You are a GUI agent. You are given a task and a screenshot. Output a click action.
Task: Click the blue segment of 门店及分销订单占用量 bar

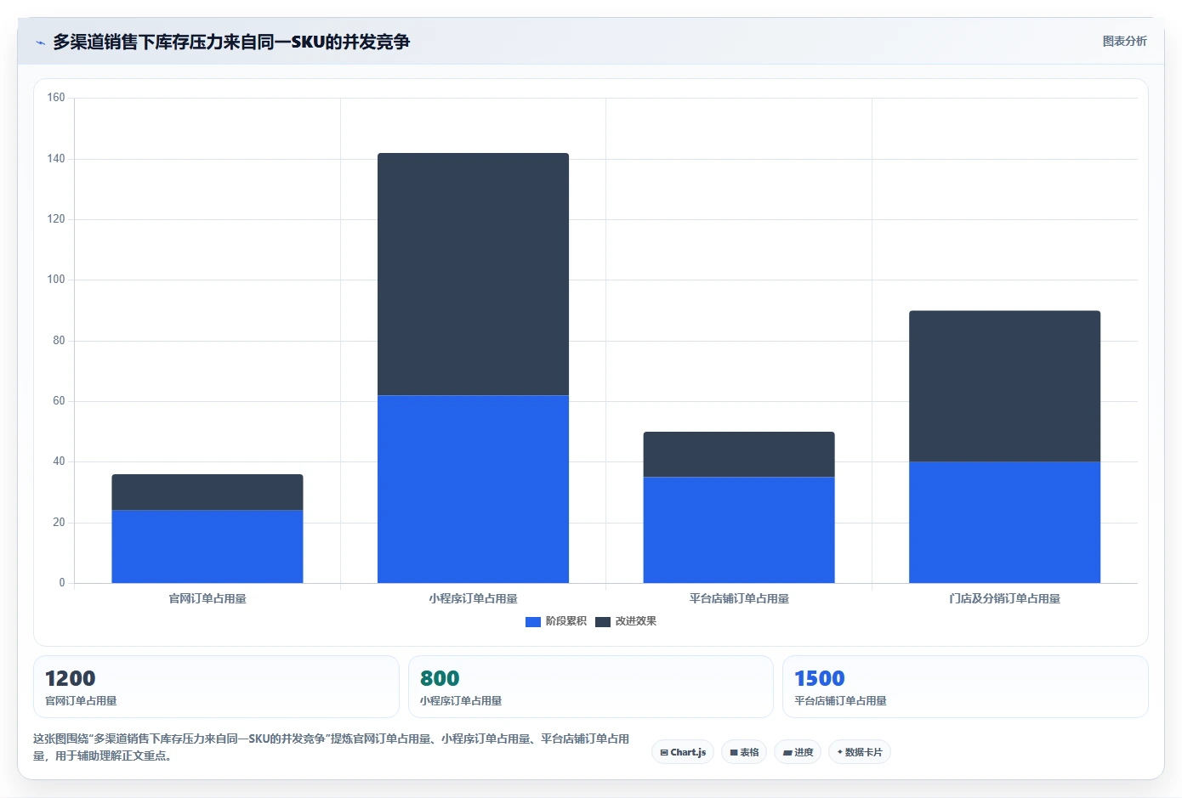[x=1004, y=523]
